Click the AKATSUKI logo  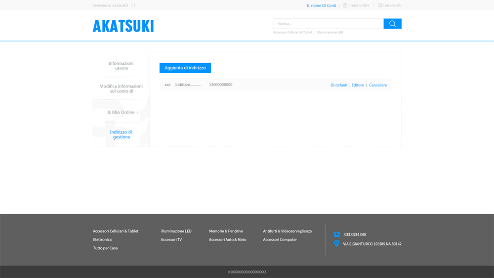pos(123,26)
